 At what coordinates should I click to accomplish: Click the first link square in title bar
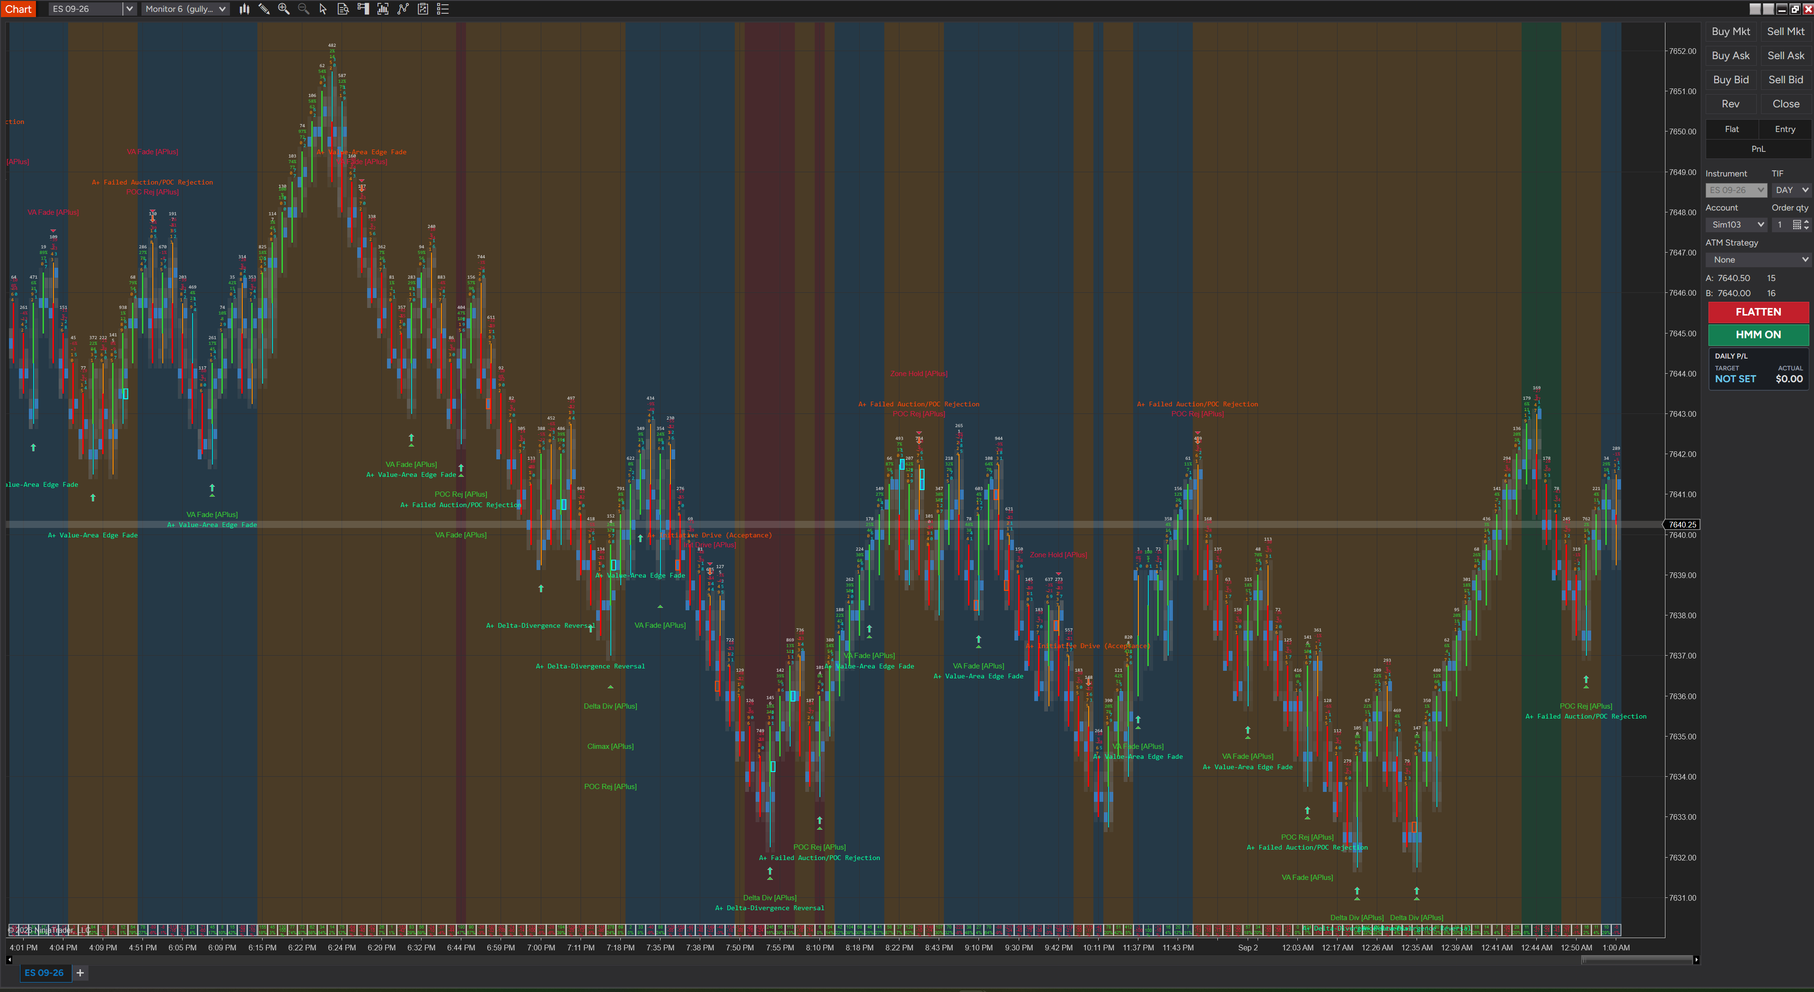point(1755,9)
